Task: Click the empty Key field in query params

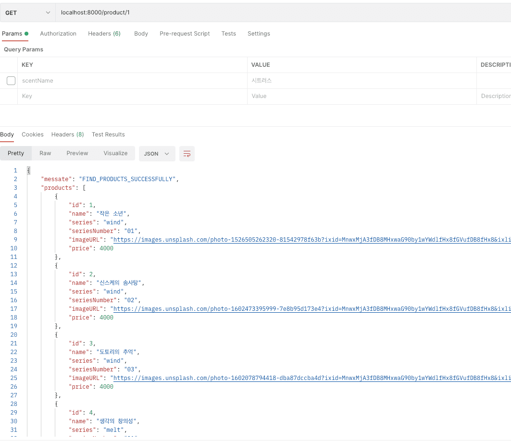Action: pyautogui.click(x=132, y=96)
